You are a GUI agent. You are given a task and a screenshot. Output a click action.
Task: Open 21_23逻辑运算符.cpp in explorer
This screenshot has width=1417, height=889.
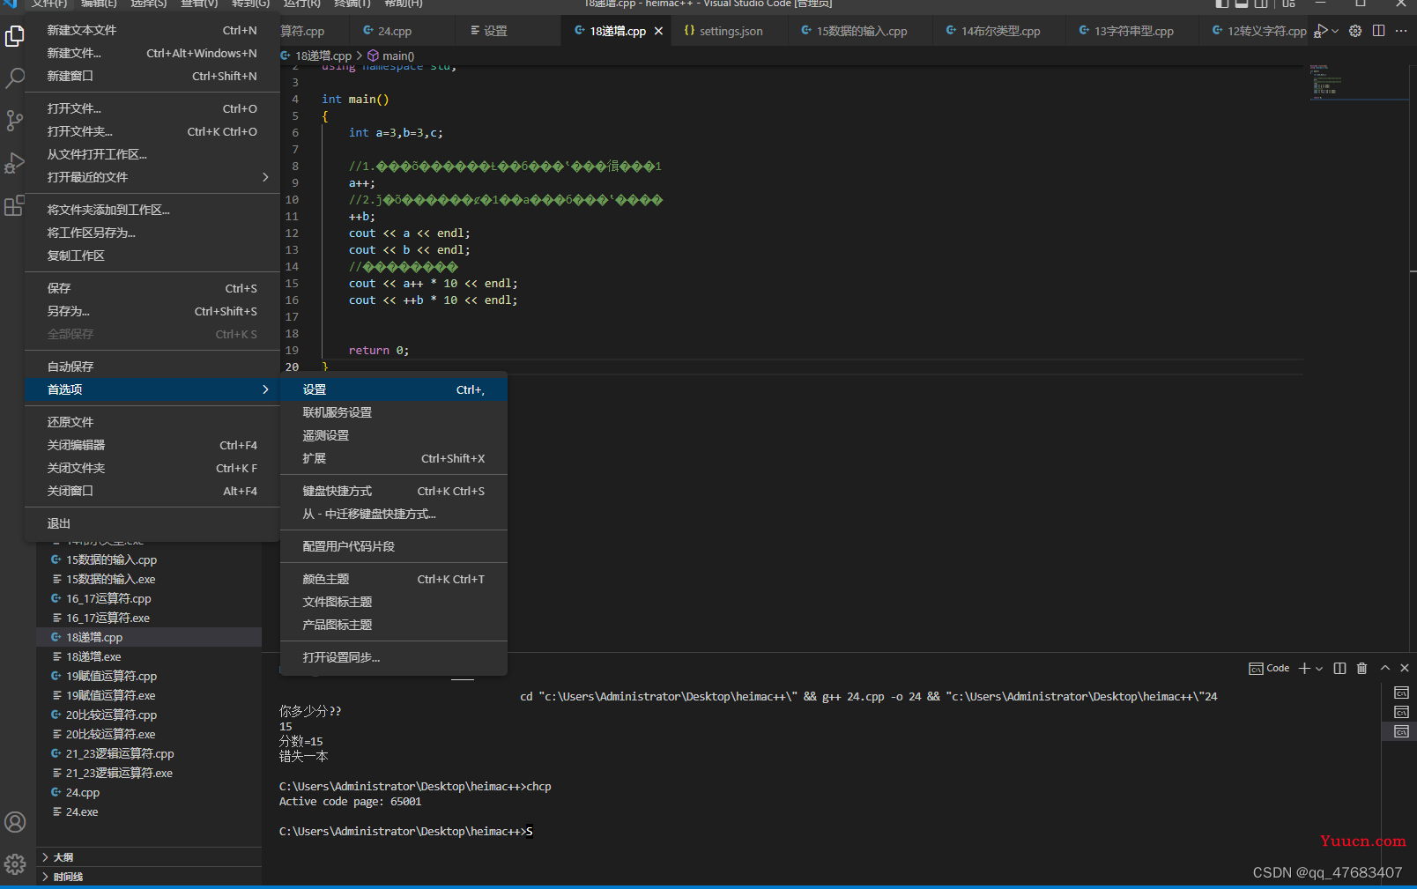(x=149, y=753)
